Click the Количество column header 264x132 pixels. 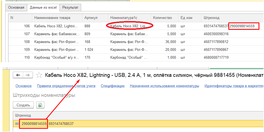click(x=162, y=18)
